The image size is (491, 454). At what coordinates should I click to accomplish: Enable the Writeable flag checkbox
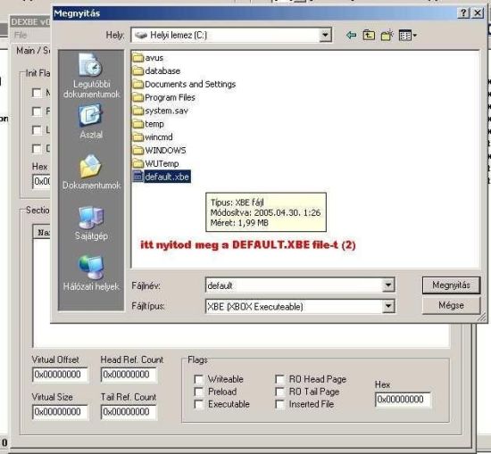199,379
